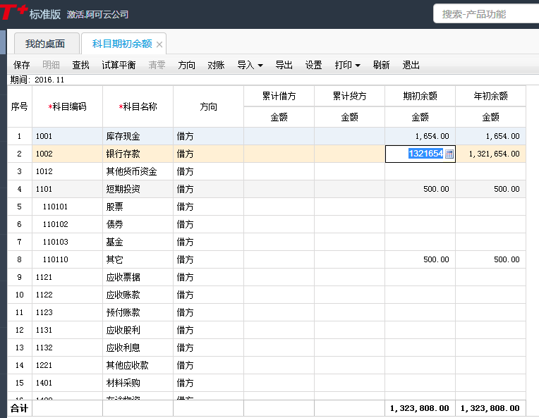Switch to the 我的桌面 tab
The height and width of the screenshot is (418, 539).
click(45, 44)
